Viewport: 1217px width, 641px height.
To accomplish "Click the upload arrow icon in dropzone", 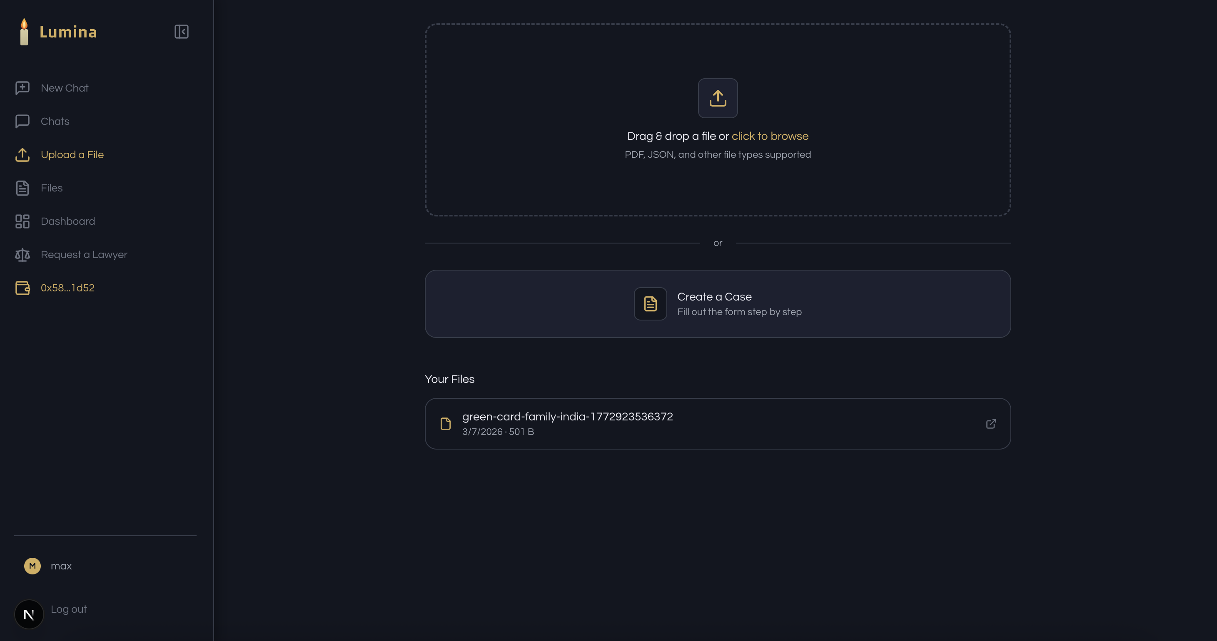I will [718, 98].
